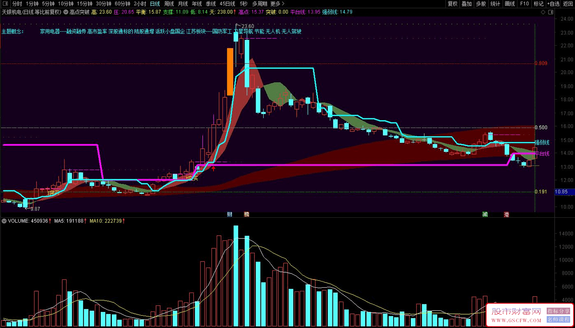
Task: Click the 主题概念 heading label
Action: (13, 31)
